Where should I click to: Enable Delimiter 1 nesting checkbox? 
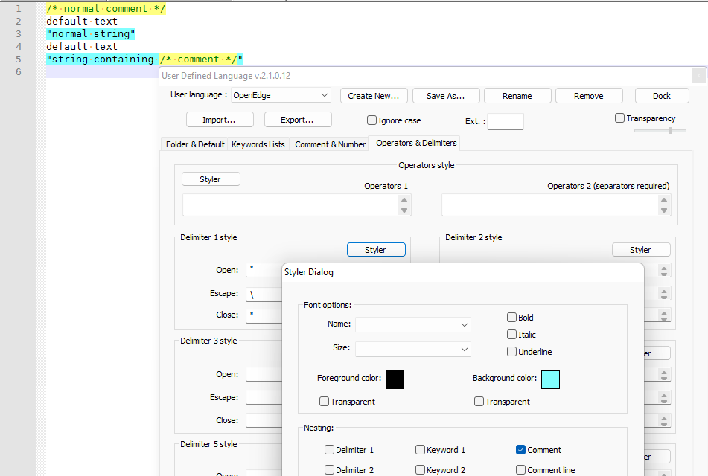click(329, 449)
